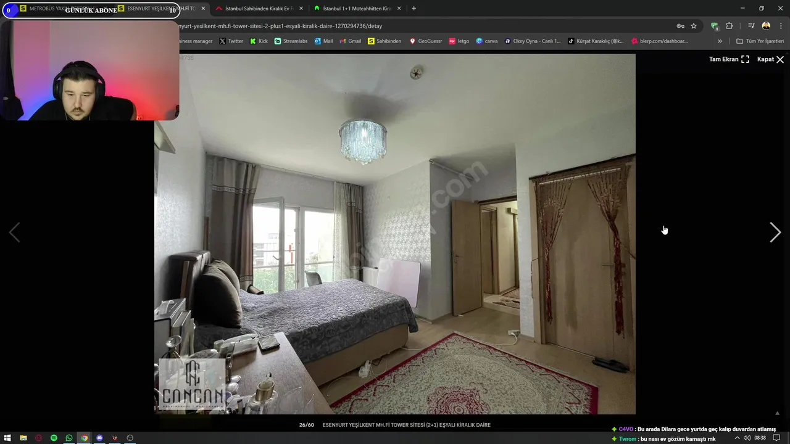
Task: Open the Kürşat Karakılıç TikTok bookmark
Action: click(596, 41)
